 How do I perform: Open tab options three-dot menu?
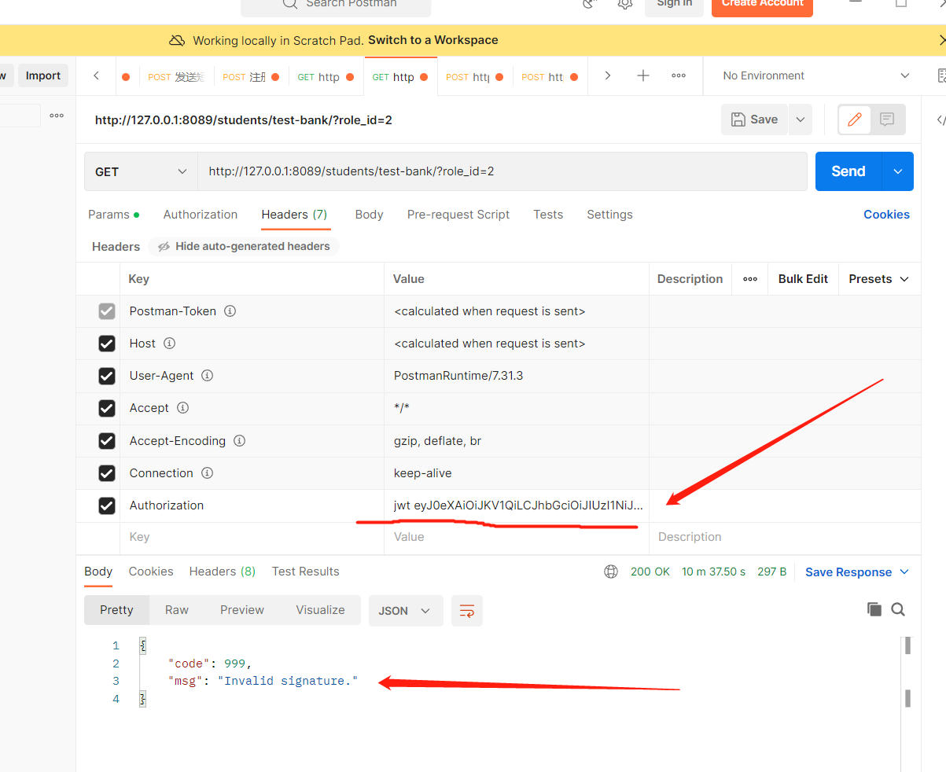coord(679,75)
